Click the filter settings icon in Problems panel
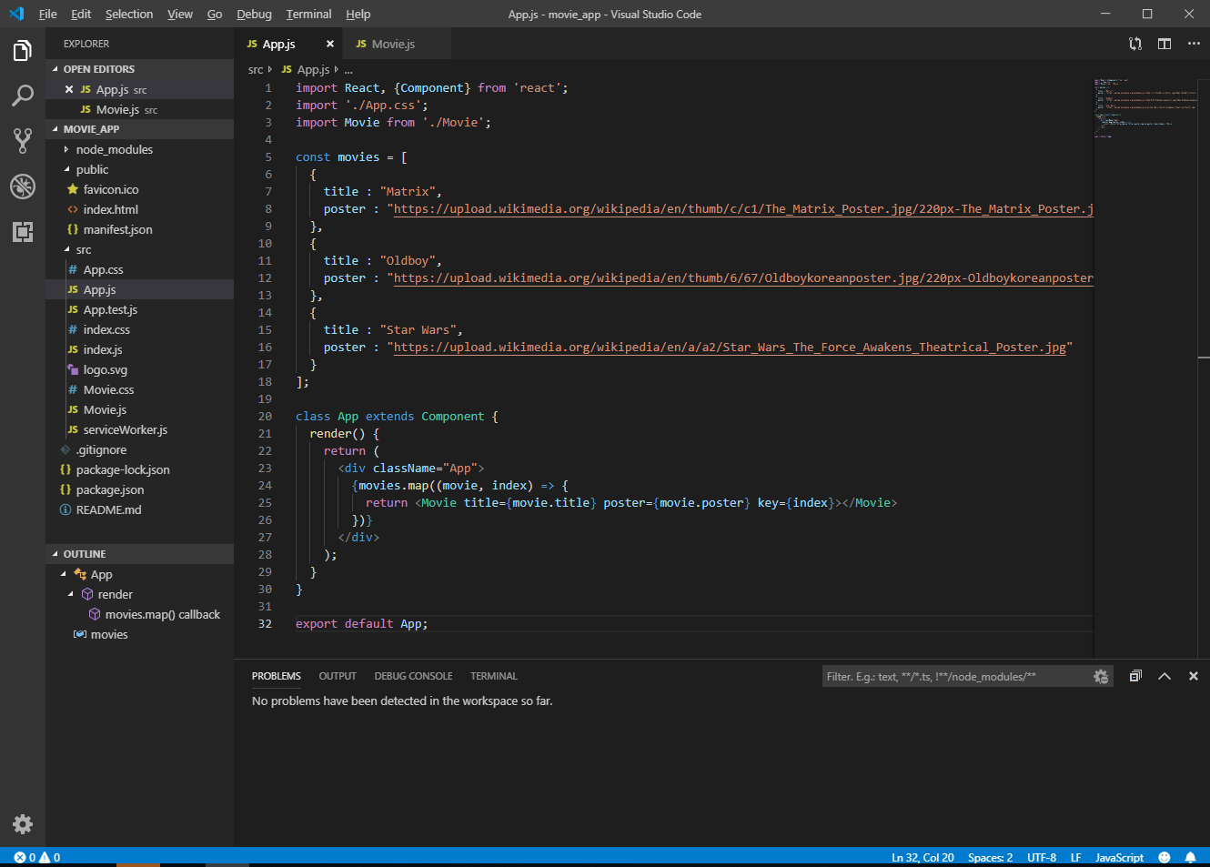Image resolution: width=1210 pixels, height=867 pixels. coord(1101,676)
